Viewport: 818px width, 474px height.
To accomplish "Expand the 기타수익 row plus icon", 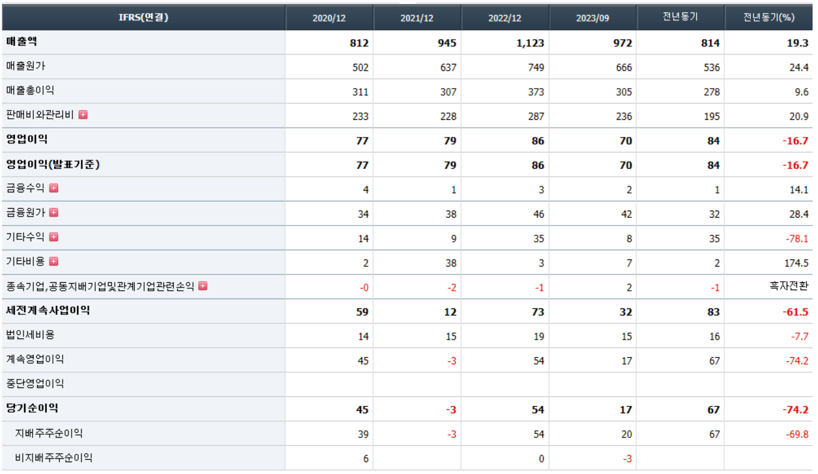I will pyautogui.click(x=53, y=237).
